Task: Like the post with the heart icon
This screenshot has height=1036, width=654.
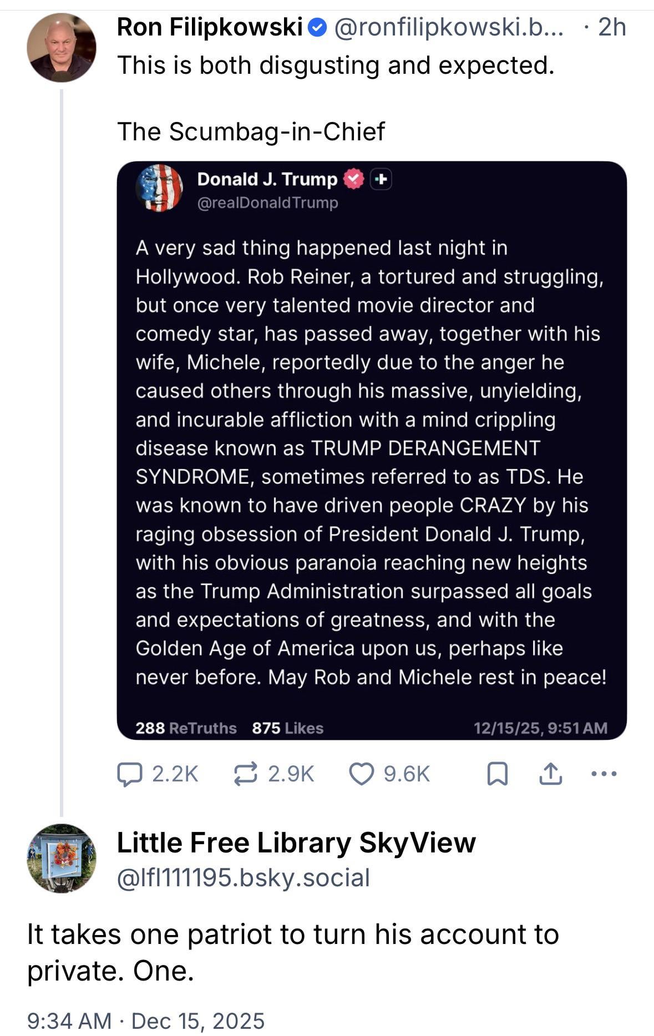Action: coord(361,774)
